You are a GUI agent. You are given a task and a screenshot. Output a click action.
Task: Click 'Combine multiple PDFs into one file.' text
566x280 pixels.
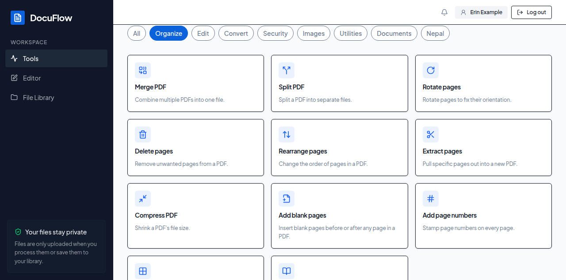(180, 100)
